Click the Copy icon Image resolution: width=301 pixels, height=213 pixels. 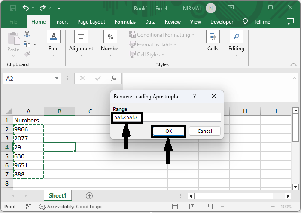tap(27, 44)
